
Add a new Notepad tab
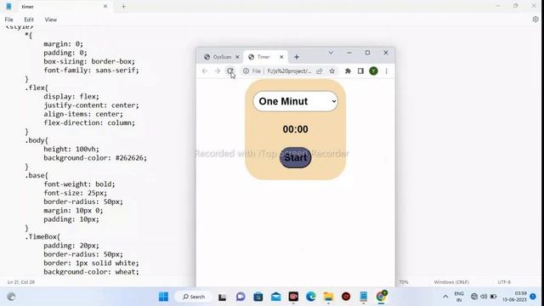[x=123, y=6]
